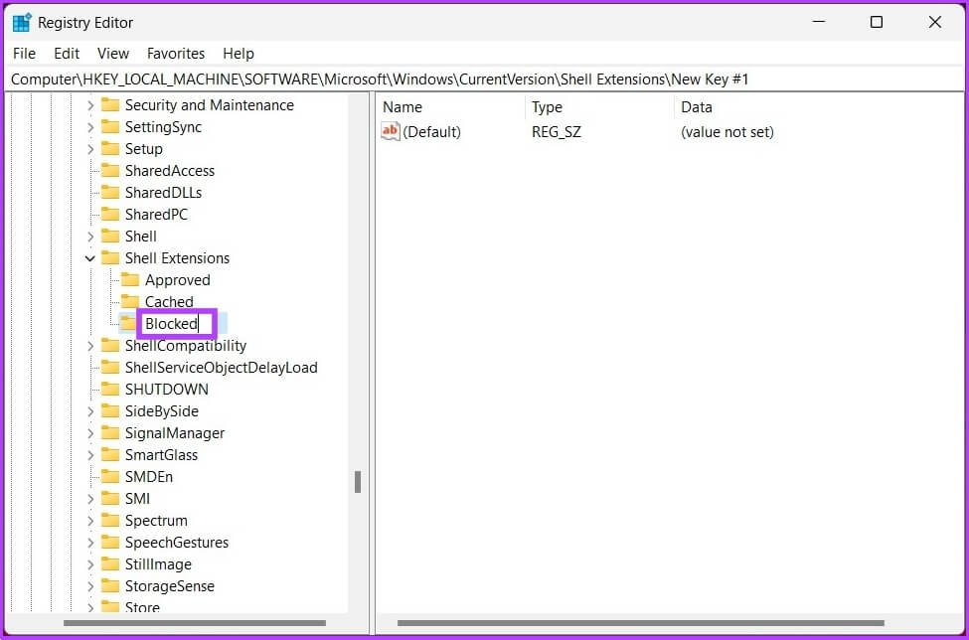Click the Approved folder icon
The image size is (969, 640).
click(x=130, y=280)
